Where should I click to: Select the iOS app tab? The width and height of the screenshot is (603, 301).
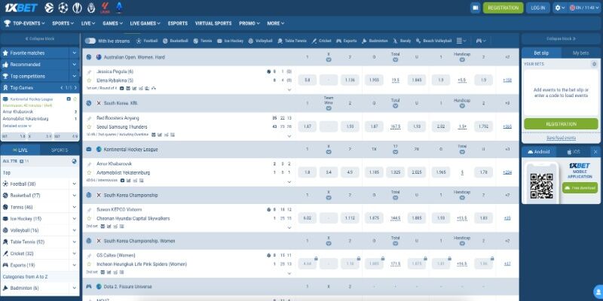coord(573,152)
